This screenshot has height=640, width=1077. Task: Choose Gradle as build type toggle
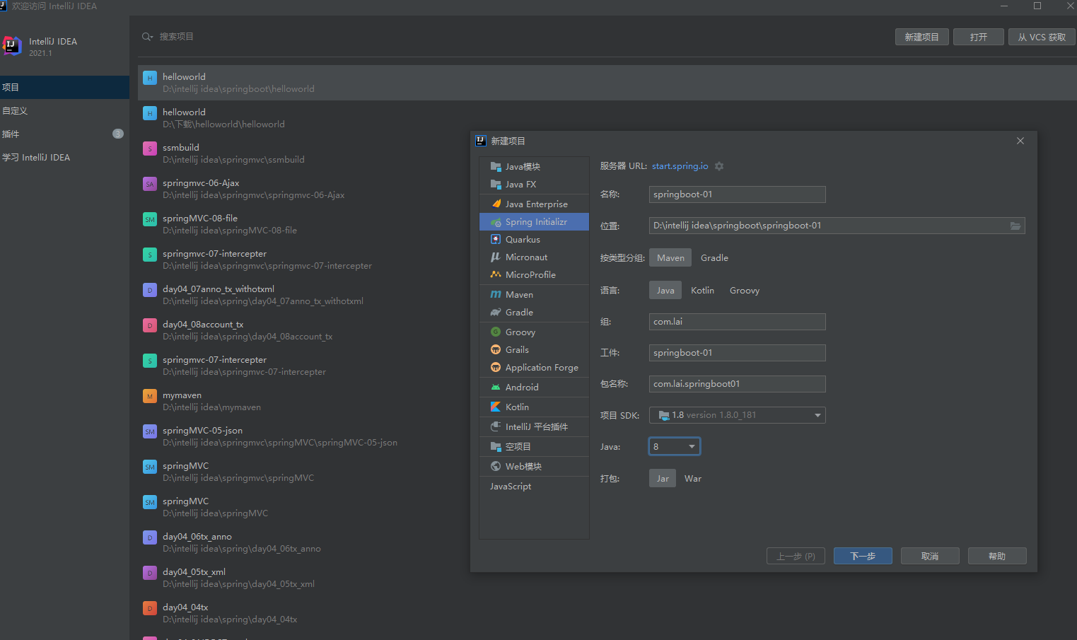(x=714, y=258)
